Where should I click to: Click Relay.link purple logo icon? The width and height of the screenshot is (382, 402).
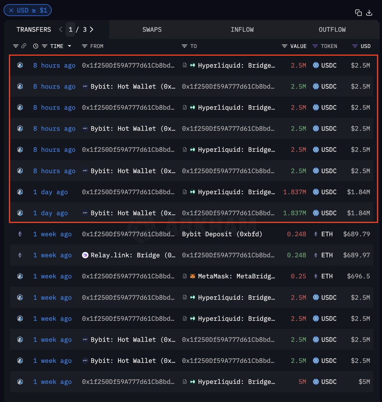85,255
